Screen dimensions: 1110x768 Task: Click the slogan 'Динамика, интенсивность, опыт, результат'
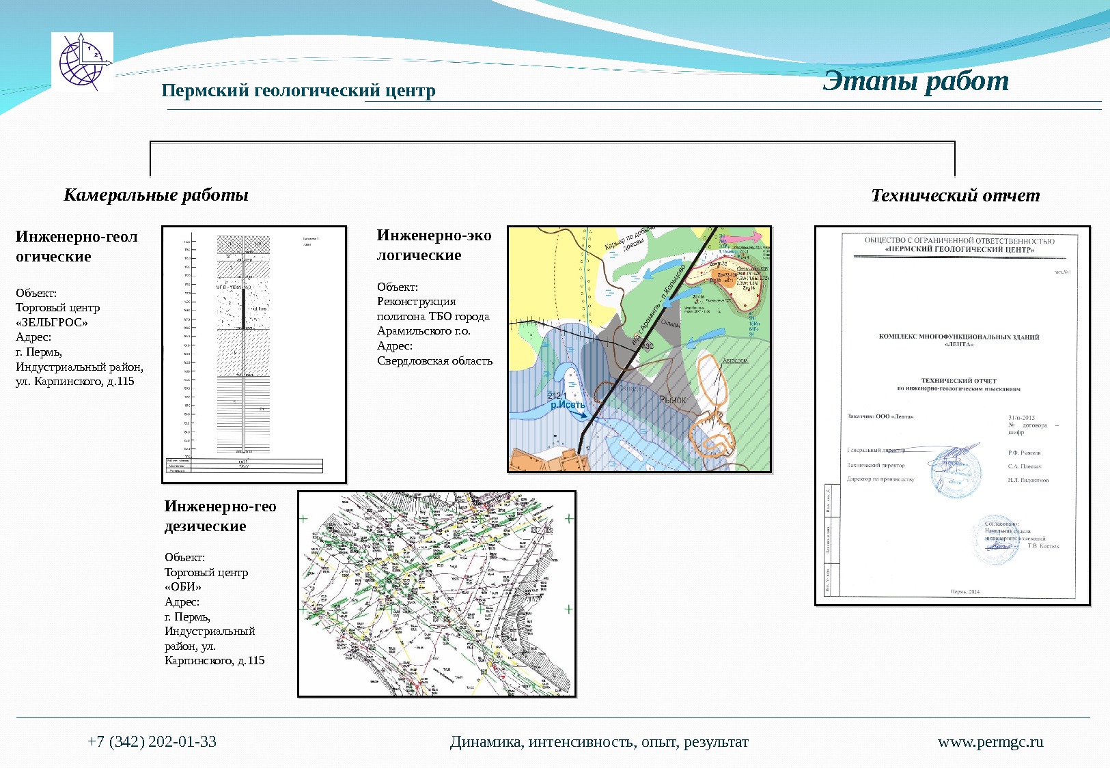pos(599,742)
